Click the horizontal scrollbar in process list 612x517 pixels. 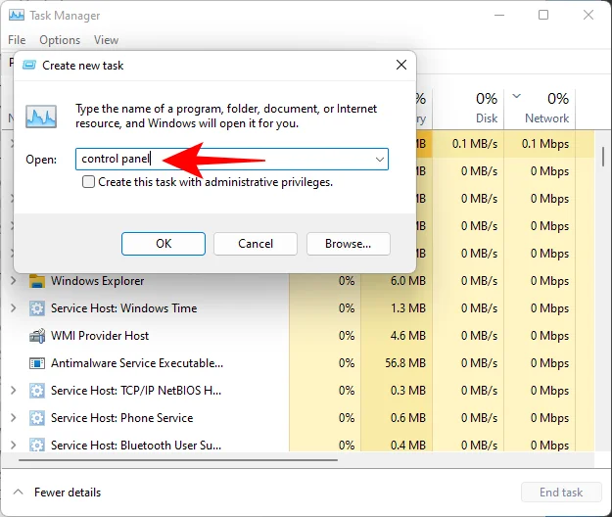pyautogui.click(x=178, y=460)
